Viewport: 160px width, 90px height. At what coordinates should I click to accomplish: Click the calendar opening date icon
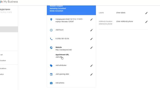click(51, 74)
